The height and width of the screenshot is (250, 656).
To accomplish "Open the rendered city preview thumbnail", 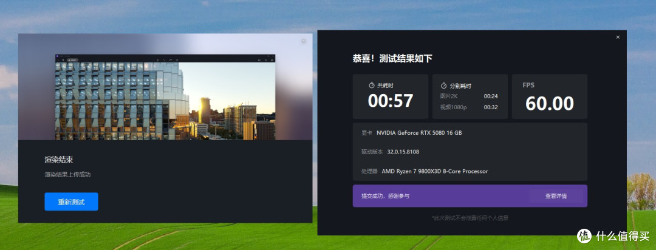I will (165, 97).
